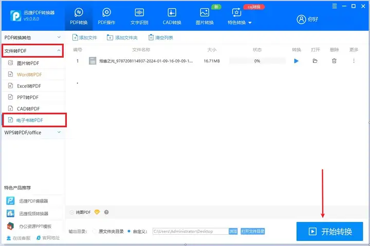The image size is (370, 246).
Task: Open the 文字识别 tab
Action: [x=139, y=16]
